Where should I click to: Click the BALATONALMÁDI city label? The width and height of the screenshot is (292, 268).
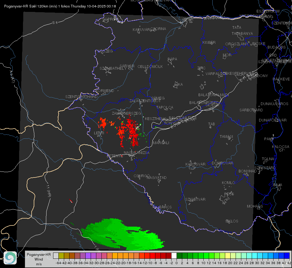point(214,95)
